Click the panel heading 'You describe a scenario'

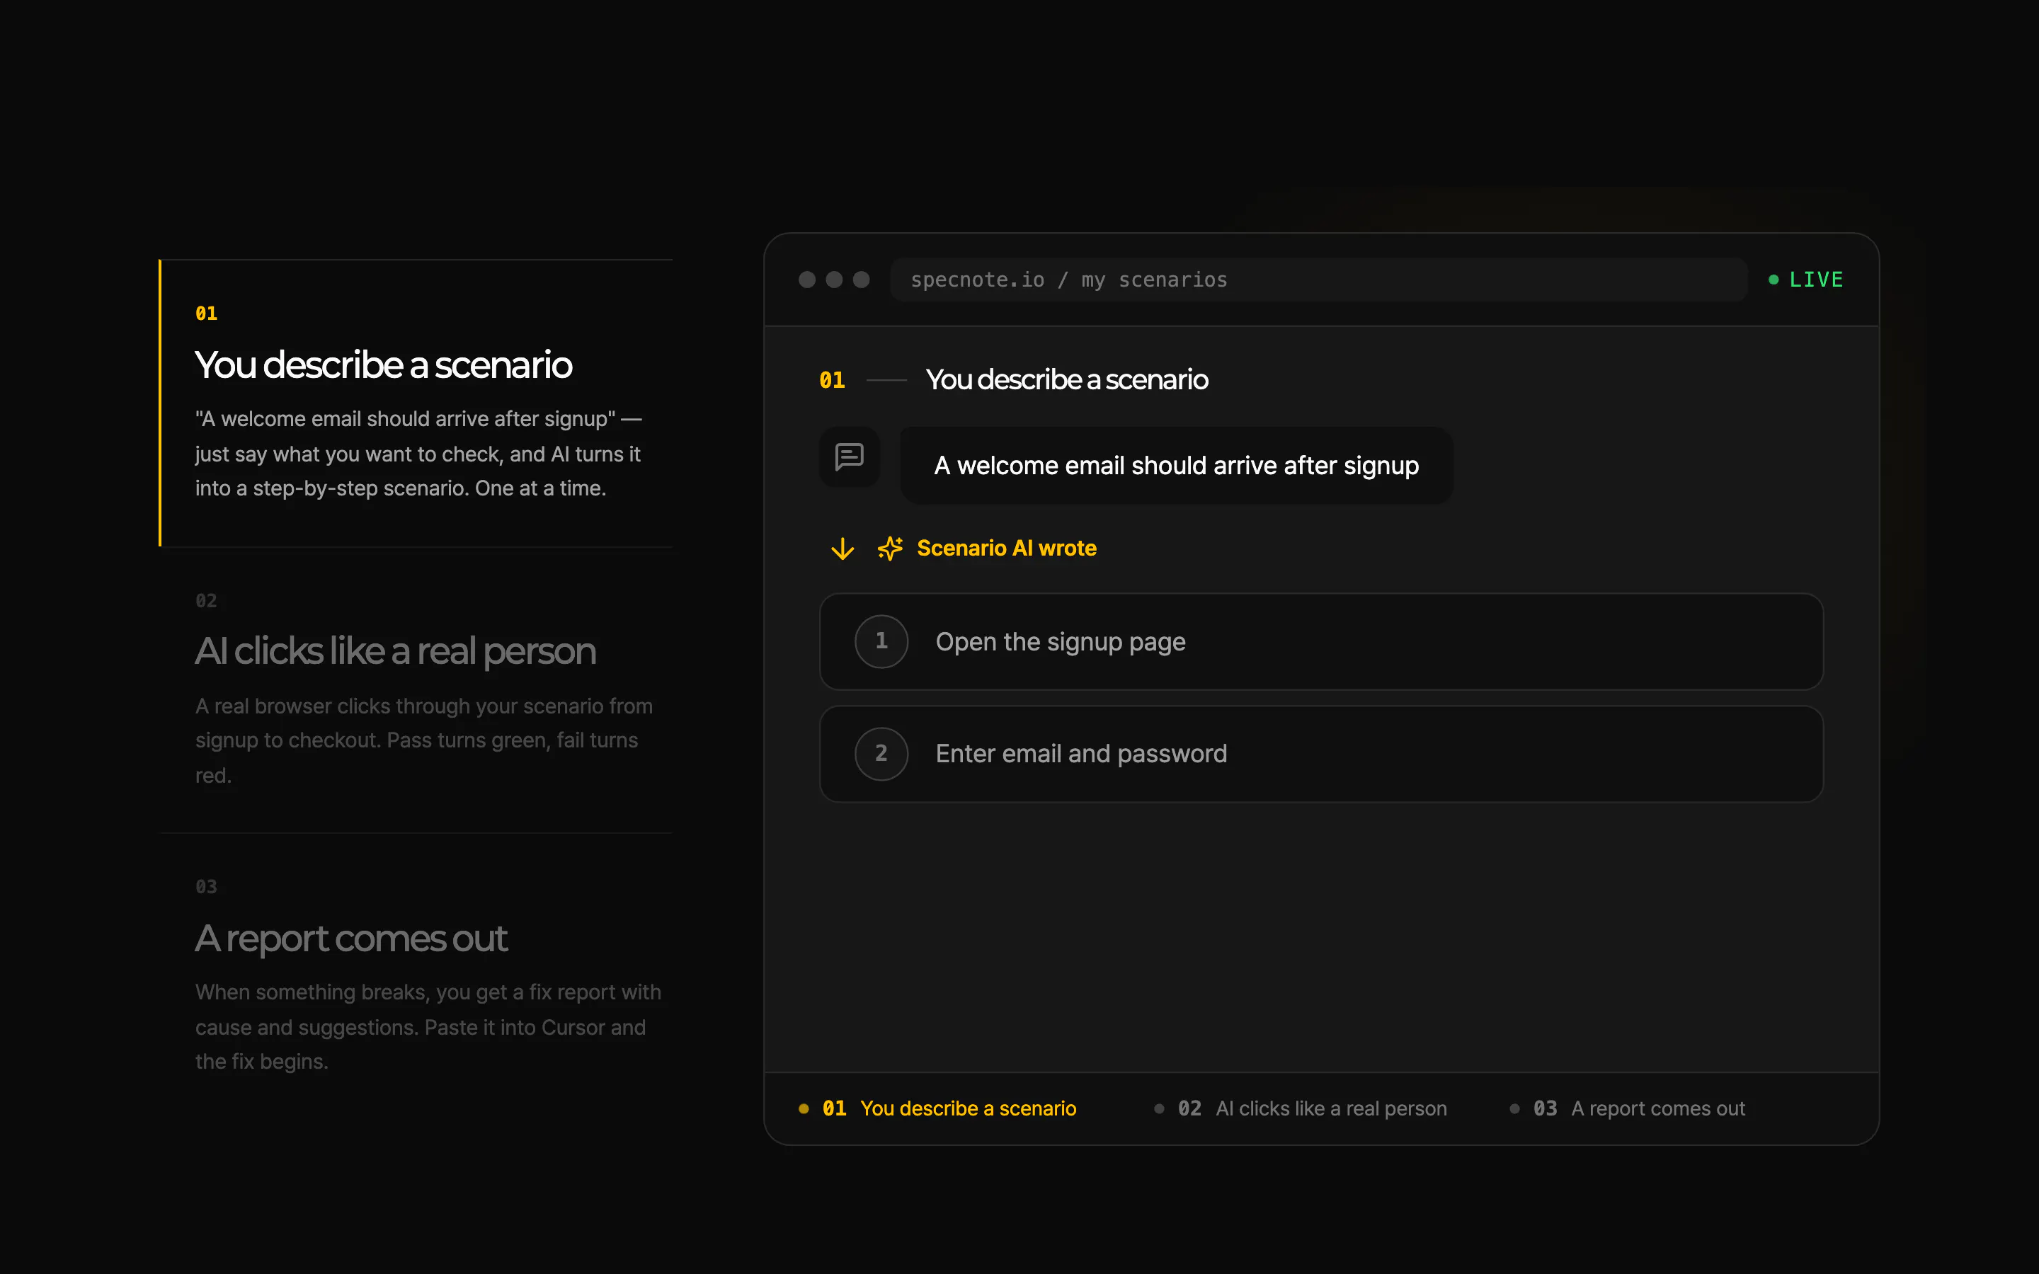tap(1067, 380)
